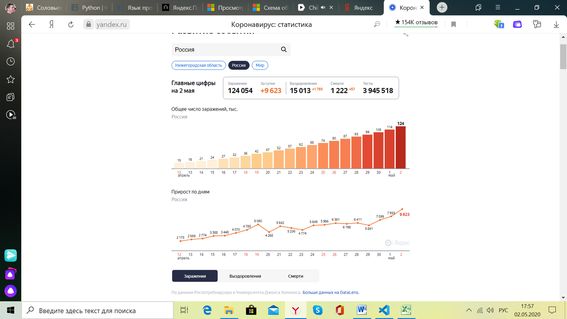Image resolution: width=567 pixels, height=319 pixels.
Task: Open reader/zoom search icon in address bar
Action: coord(378,25)
